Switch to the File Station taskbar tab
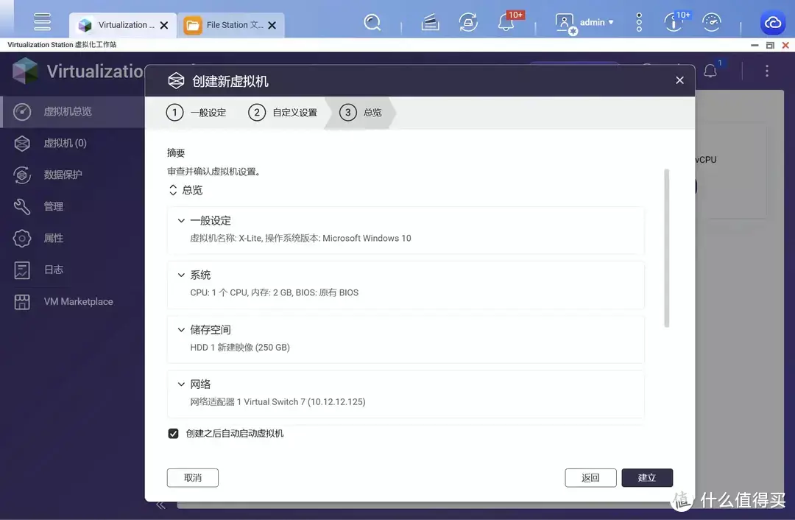 [230, 25]
